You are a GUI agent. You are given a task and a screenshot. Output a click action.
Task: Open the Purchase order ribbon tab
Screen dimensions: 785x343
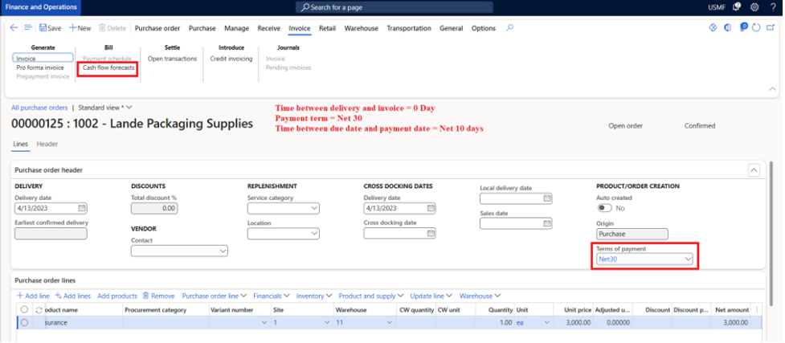[x=157, y=28]
